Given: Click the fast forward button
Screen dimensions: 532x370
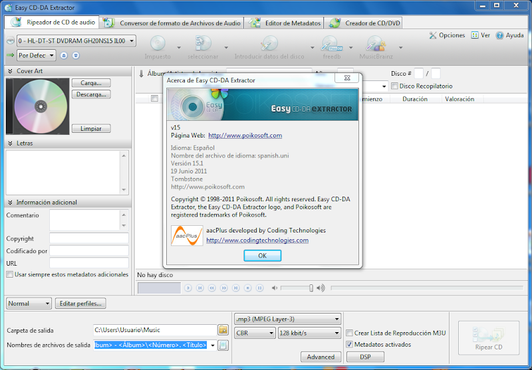Looking at the screenshot, I should (x=223, y=288).
